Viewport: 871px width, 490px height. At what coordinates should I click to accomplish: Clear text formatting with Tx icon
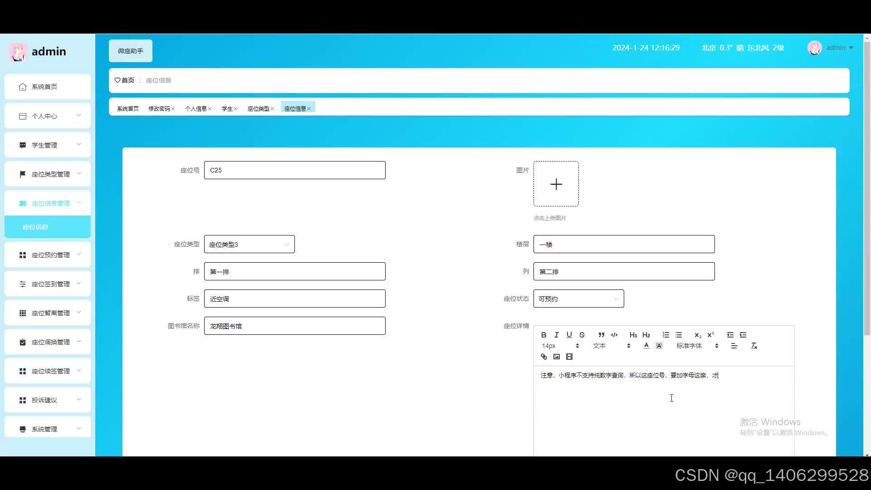[x=754, y=346]
